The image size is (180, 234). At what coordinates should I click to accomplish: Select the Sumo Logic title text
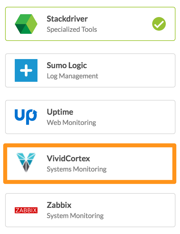pos(67,66)
